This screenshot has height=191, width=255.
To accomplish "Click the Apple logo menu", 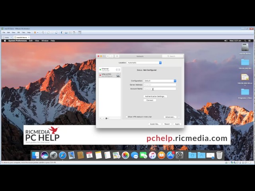I will pos(5,41).
